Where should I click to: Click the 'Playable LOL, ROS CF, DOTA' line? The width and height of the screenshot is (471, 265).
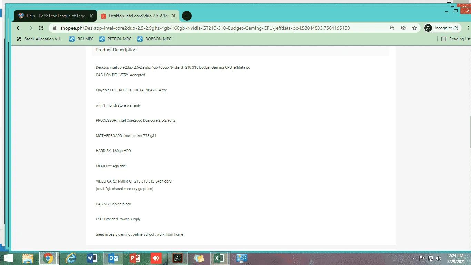[132, 90]
